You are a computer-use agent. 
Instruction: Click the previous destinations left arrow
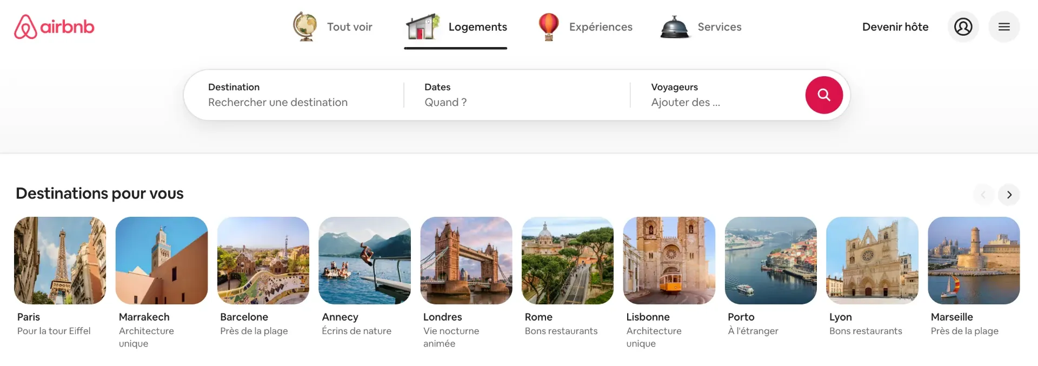pos(983,195)
